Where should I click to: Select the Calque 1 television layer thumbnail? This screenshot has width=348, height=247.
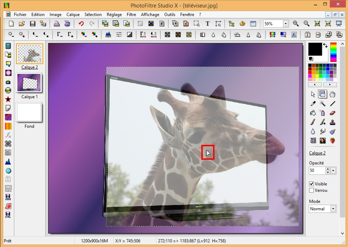(x=29, y=83)
